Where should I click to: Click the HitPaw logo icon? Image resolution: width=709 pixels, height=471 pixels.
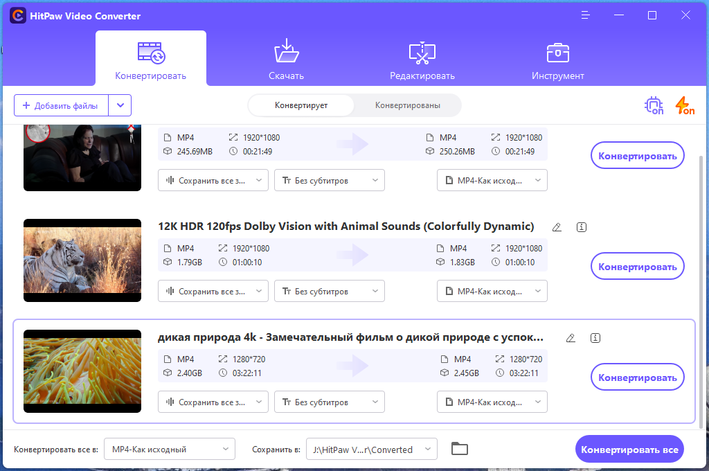coord(17,16)
